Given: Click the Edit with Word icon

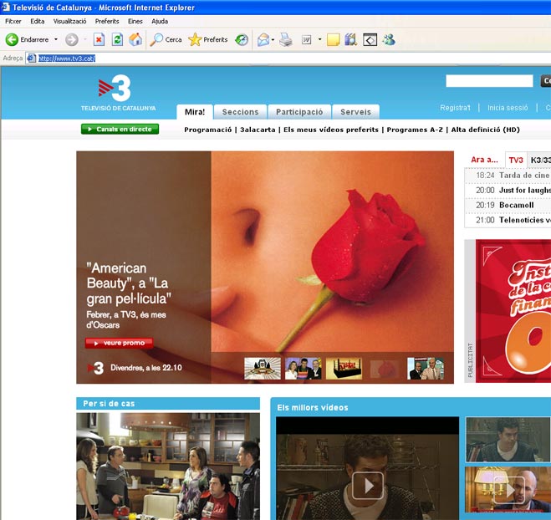Looking at the screenshot, I should (x=307, y=39).
